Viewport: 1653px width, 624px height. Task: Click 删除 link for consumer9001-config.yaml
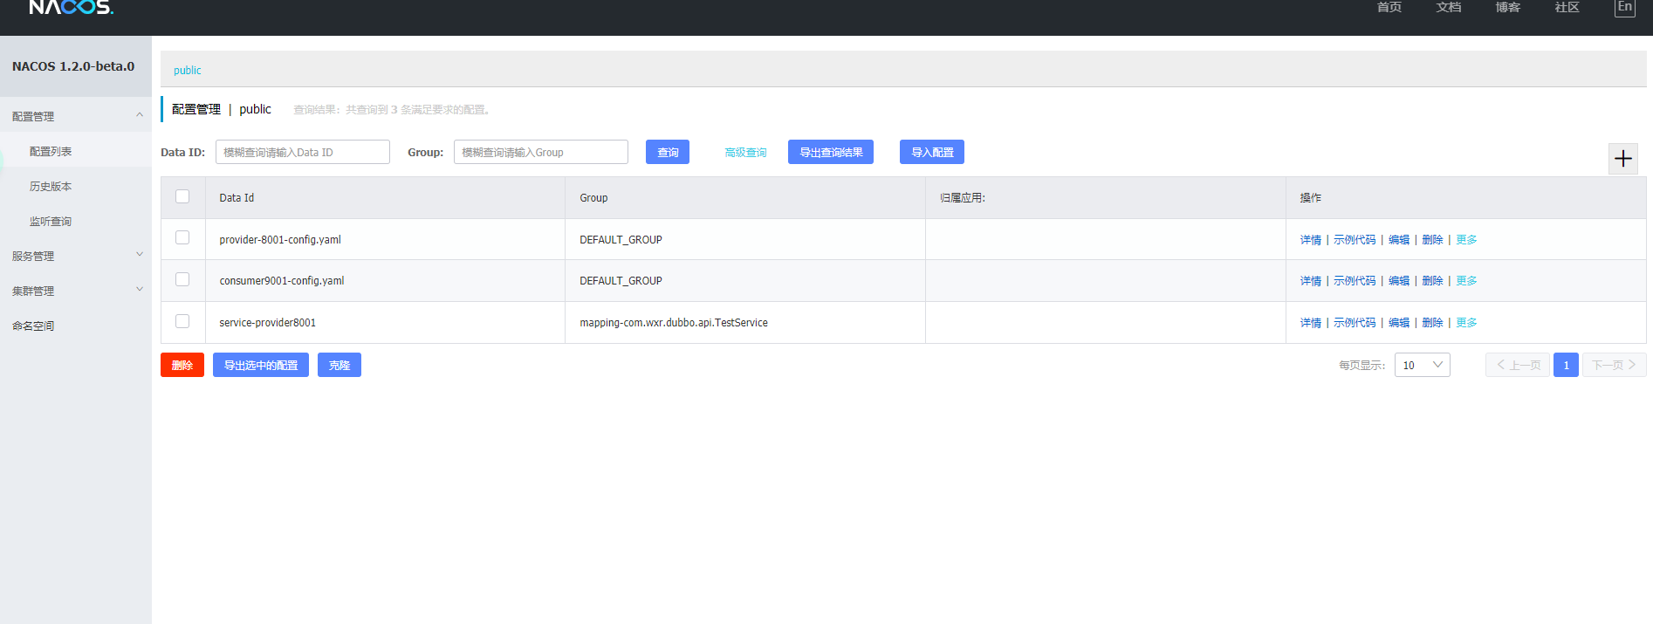[1432, 280]
